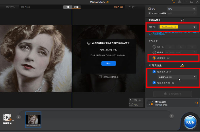200x132 pixels.
Task: Uncheck the AI顔写真レタッチ checkbox
Action: [154, 72]
